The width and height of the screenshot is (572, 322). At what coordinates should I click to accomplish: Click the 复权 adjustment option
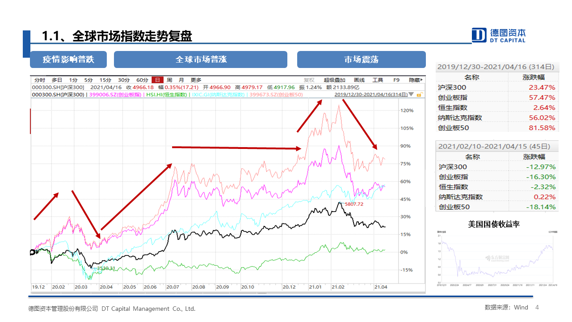(309, 80)
